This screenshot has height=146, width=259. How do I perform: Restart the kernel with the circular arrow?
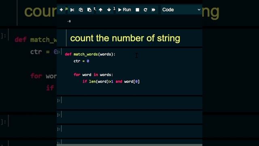(x=145, y=10)
